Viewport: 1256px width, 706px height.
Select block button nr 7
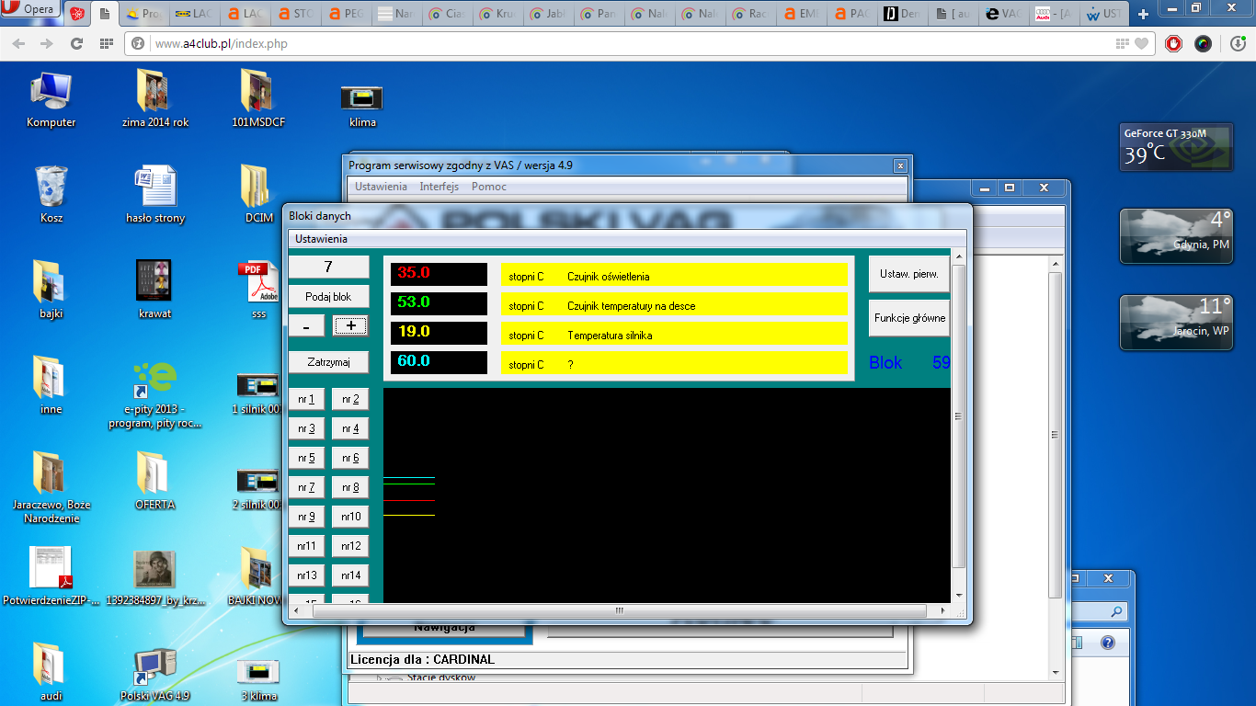click(306, 487)
